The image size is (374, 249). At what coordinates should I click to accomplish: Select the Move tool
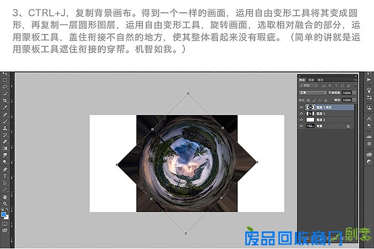point(5,74)
